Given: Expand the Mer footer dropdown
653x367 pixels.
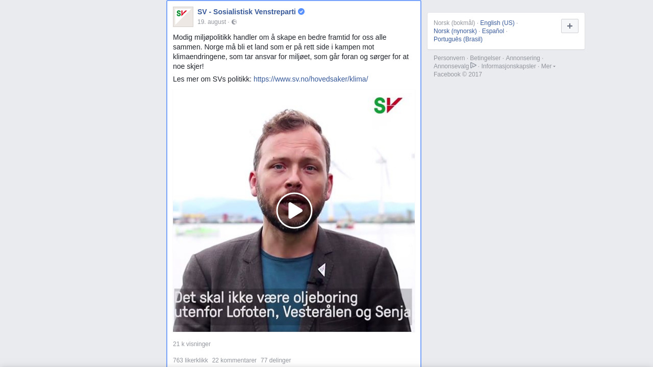Looking at the screenshot, I should [x=548, y=66].
